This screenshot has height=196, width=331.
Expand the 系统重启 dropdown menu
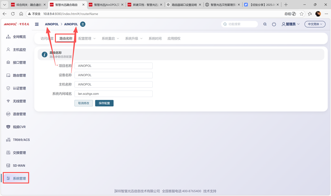[111, 39]
